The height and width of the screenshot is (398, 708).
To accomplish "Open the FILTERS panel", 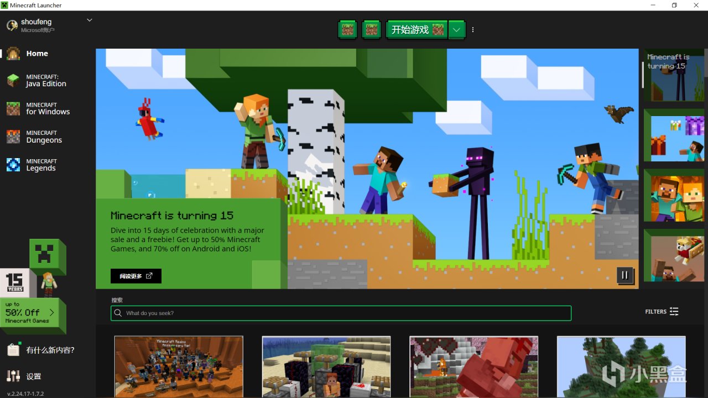I will pyautogui.click(x=662, y=312).
